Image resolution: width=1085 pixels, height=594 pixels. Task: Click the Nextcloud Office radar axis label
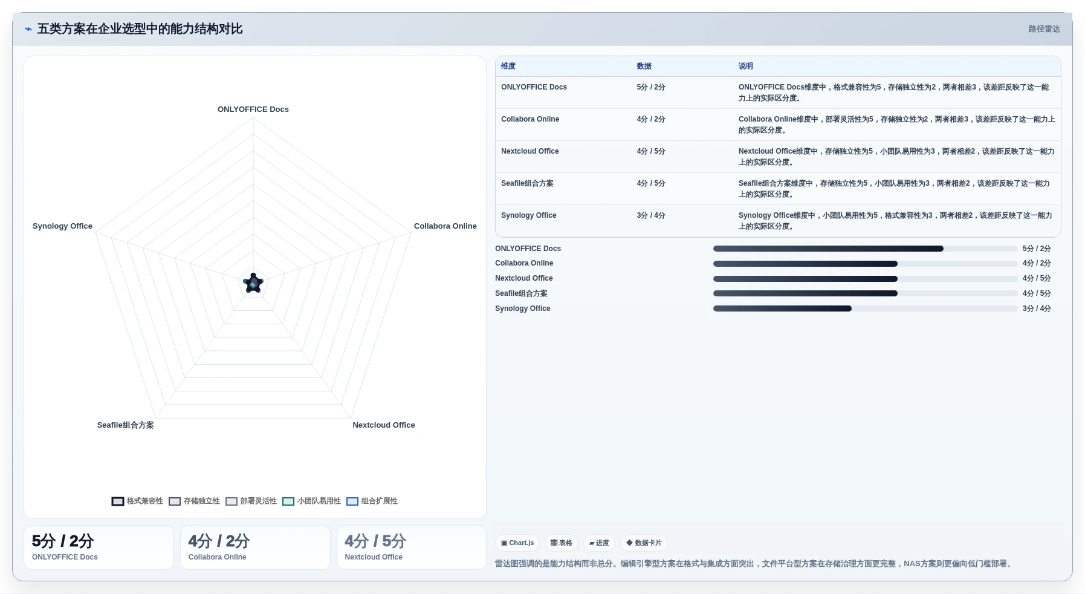pos(384,425)
